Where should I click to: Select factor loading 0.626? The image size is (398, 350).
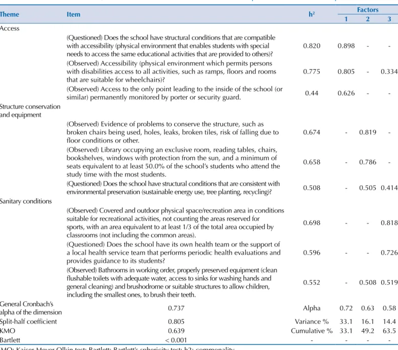[x=346, y=93]
